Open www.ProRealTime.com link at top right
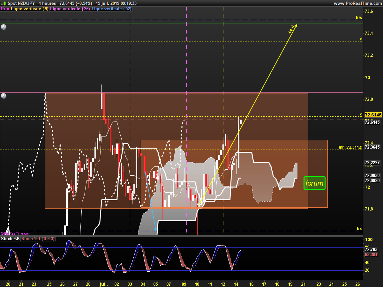This screenshot has height=287, width=383. [357, 3]
